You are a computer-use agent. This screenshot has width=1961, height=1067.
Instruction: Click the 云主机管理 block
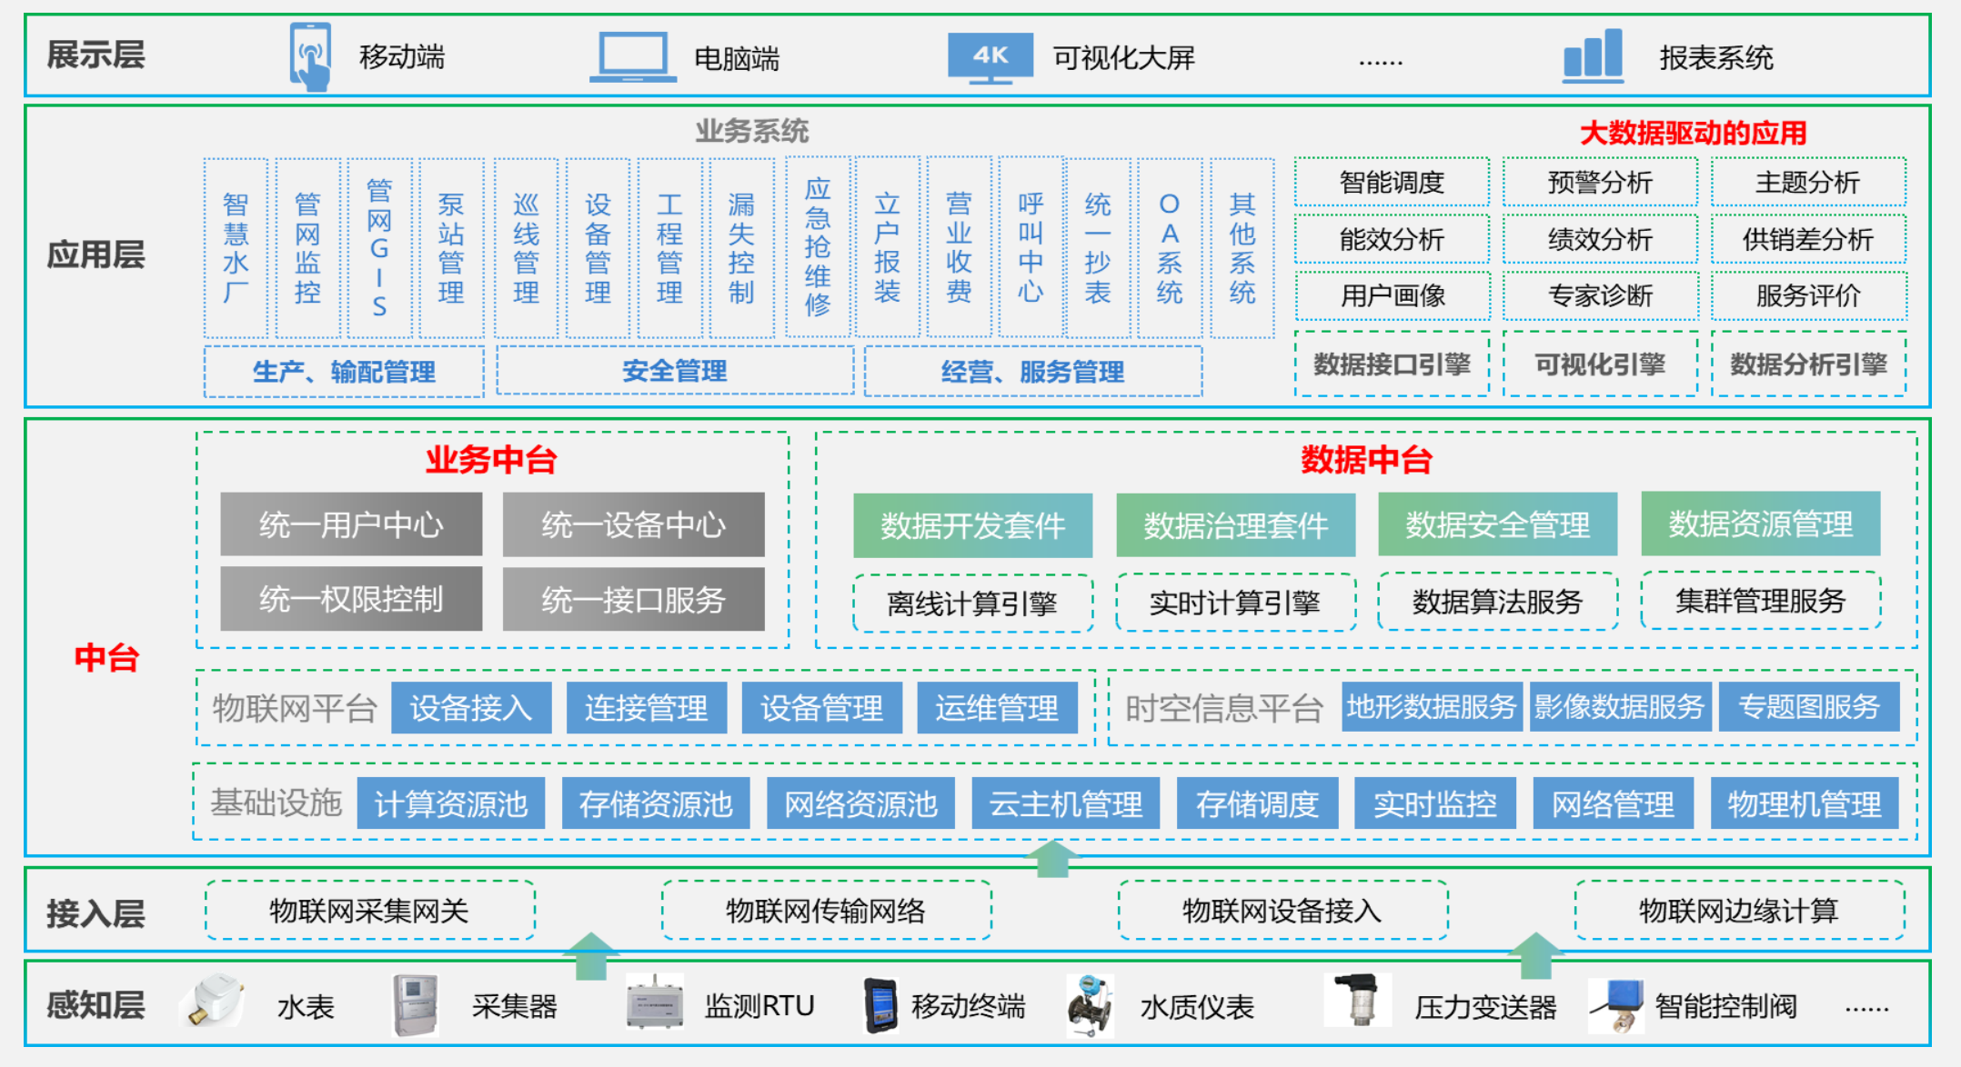point(1066,803)
